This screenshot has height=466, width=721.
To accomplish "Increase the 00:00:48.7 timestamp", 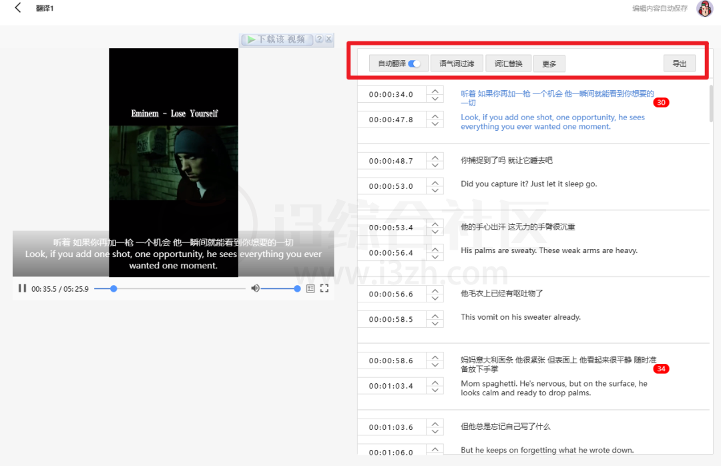I will pos(435,158).
